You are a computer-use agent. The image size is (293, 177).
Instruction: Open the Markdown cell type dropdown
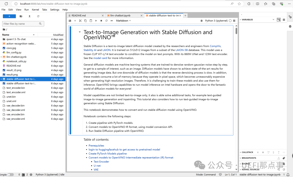click(123, 21)
